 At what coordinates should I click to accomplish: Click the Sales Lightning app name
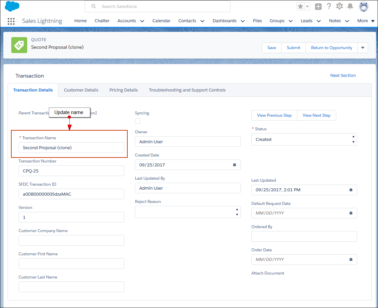tap(42, 21)
